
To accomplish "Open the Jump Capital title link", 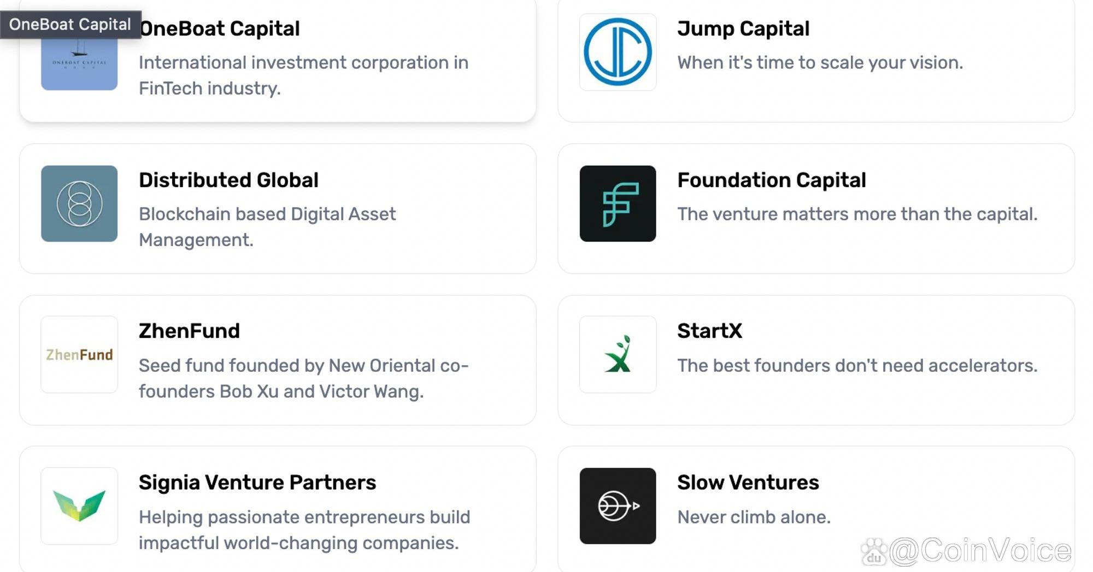I will tap(743, 29).
